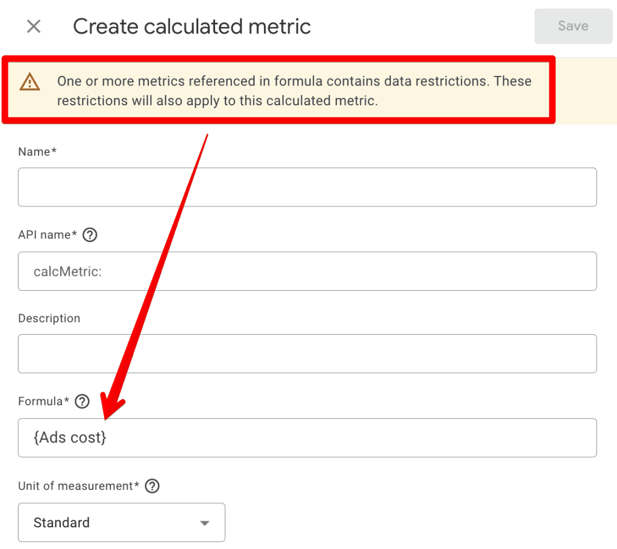The height and width of the screenshot is (549, 617).
Task: Click the question mark beside API name
Action: point(89,235)
